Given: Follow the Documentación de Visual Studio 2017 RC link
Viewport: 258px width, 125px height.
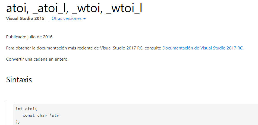Looking at the screenshot, I should [x=202, y=48].
